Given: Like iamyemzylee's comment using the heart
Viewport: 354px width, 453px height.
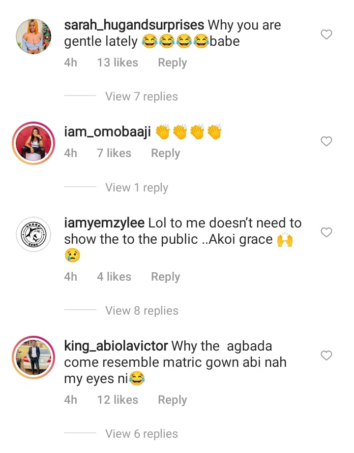Looking at the screenshot, I should 326,232.
